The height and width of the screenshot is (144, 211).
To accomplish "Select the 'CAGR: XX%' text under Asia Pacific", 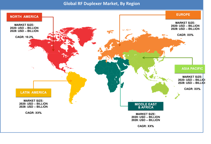I will click(x=192, y=89).
